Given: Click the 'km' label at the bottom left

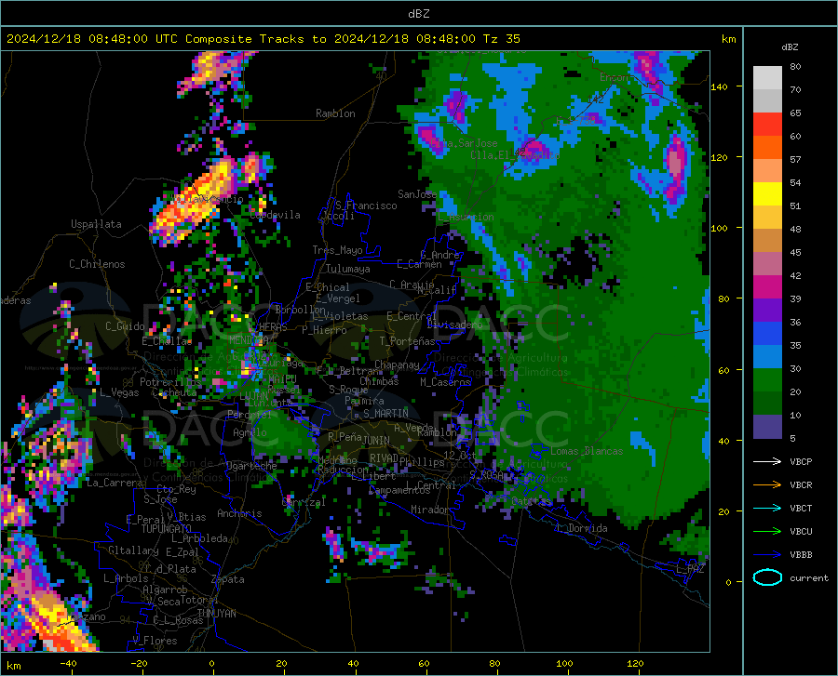Looking at the screenshot, I should point(13,666).
